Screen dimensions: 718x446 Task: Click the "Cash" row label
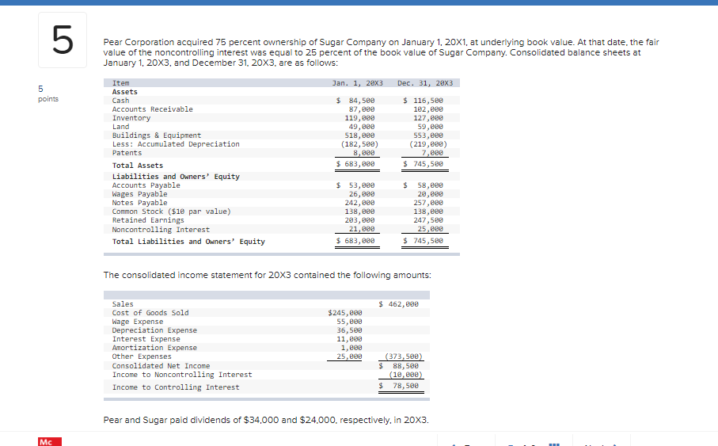(121, 101)
